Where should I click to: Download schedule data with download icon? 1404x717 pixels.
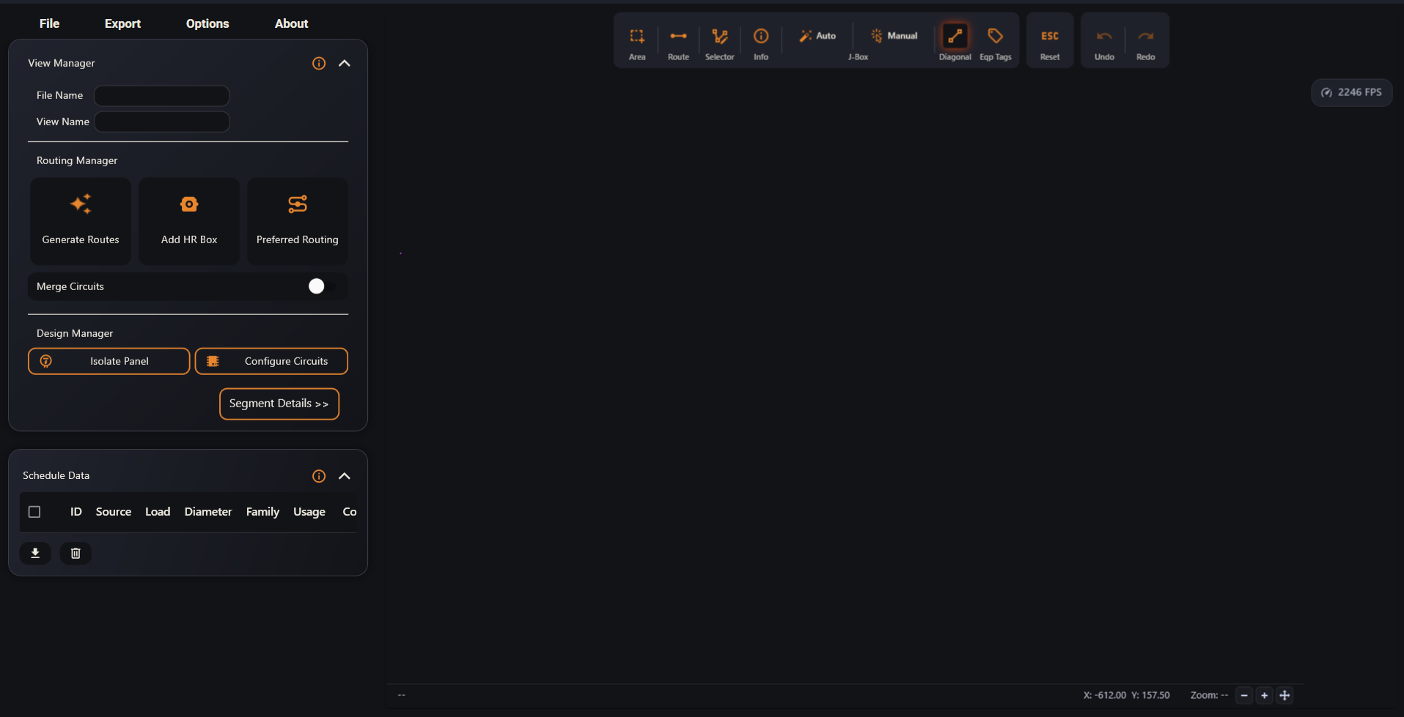point(35,553)
